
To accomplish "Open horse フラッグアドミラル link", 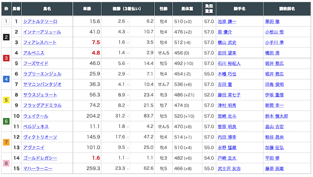I will [x=43, y=105].
